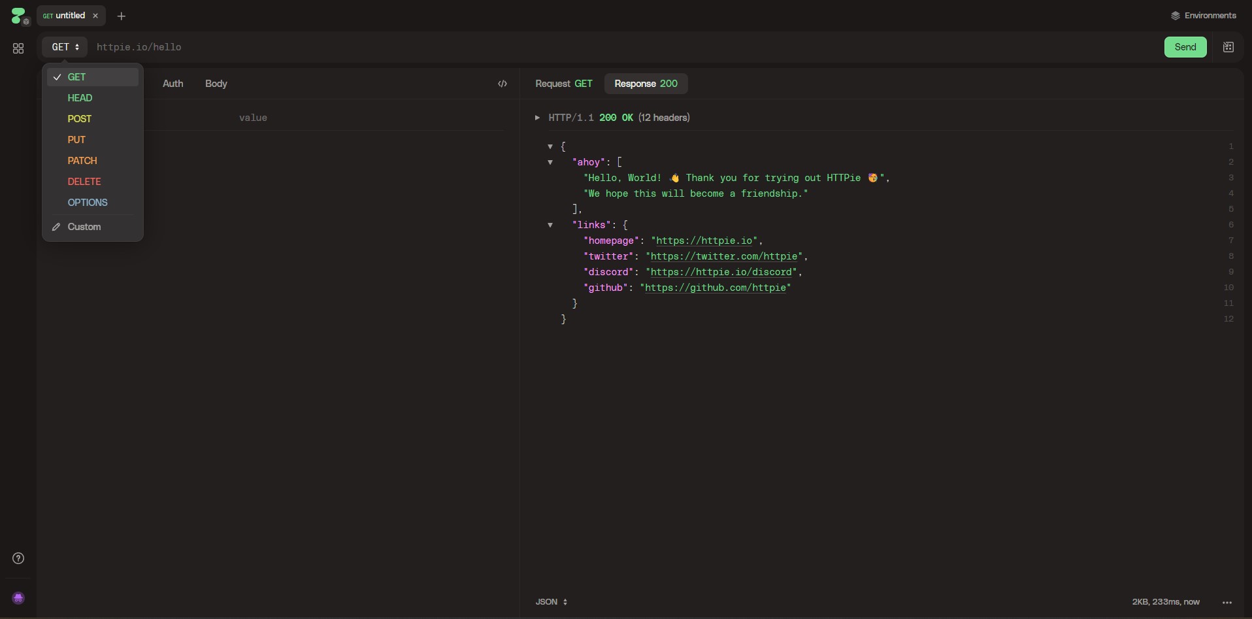Choose Custom method entry
The height and width of the screenshot is (619, 1252).
click(93, 227)
